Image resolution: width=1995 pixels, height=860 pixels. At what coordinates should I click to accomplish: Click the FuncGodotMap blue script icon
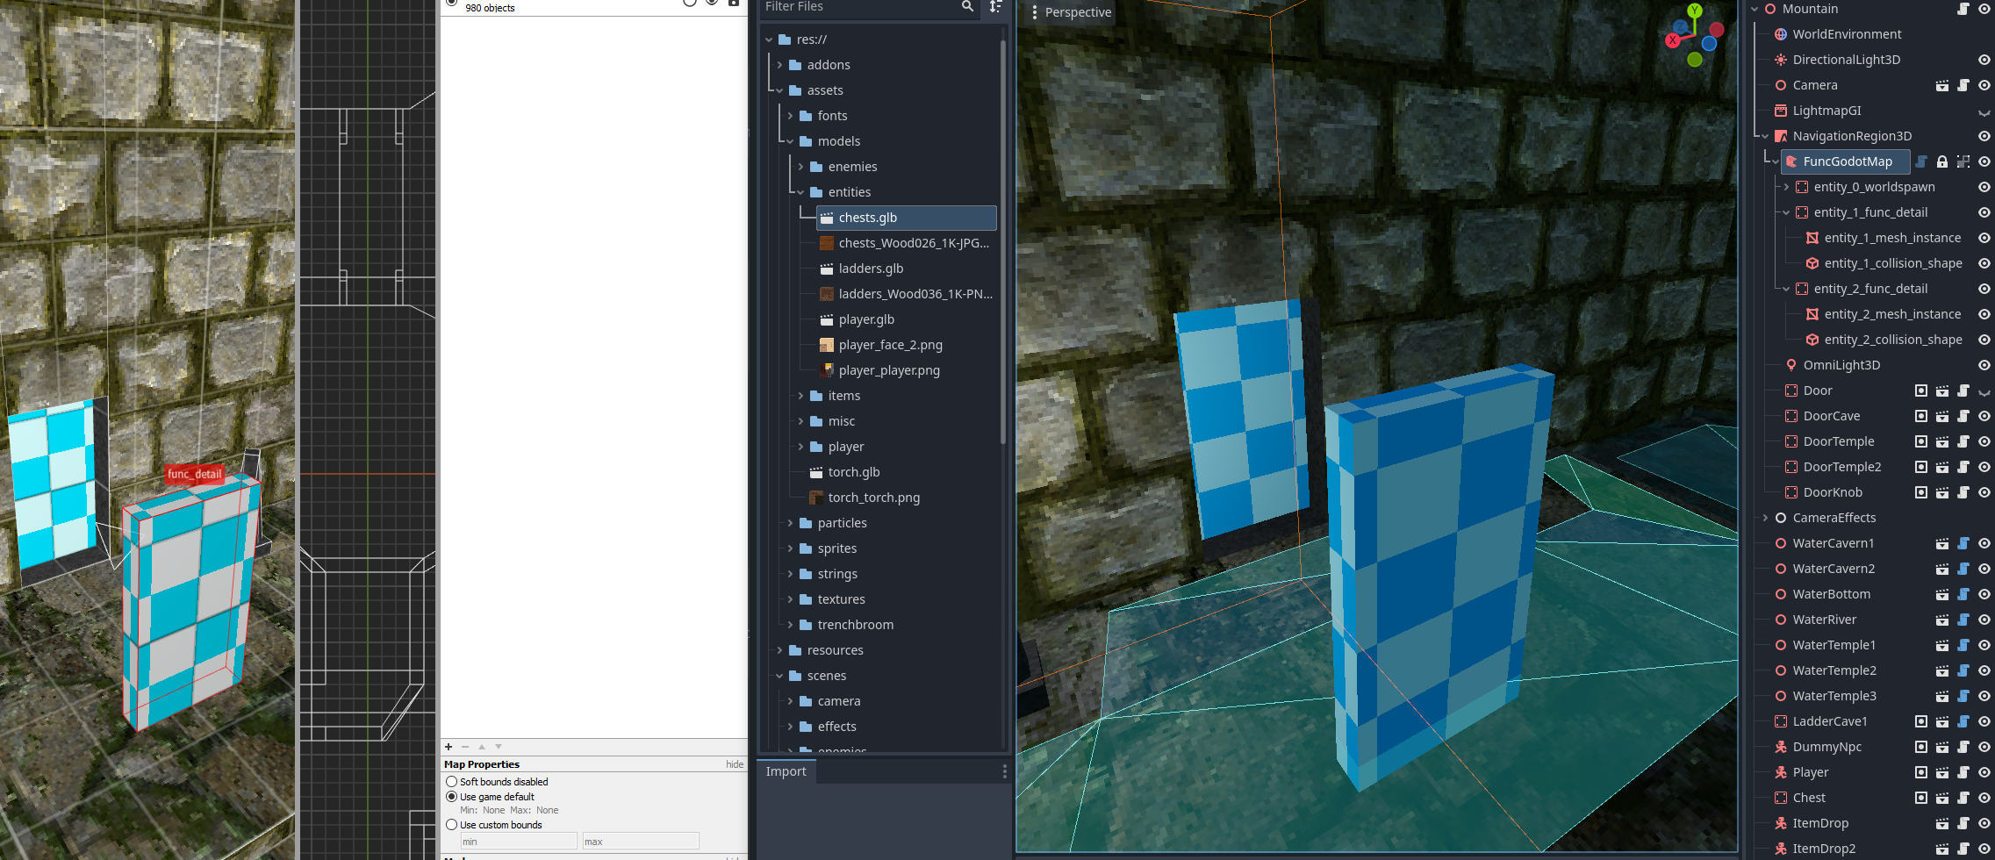coord(1921,161)
